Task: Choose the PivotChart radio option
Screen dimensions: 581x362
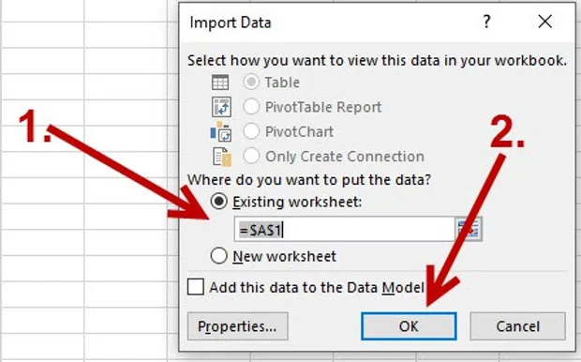Action: (x=251, y=131)
